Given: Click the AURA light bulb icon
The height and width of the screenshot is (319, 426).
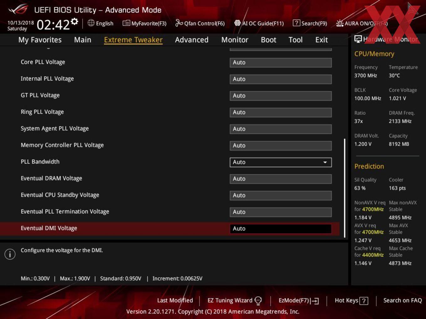Looking at the screenshot, I should coord(340,23).
